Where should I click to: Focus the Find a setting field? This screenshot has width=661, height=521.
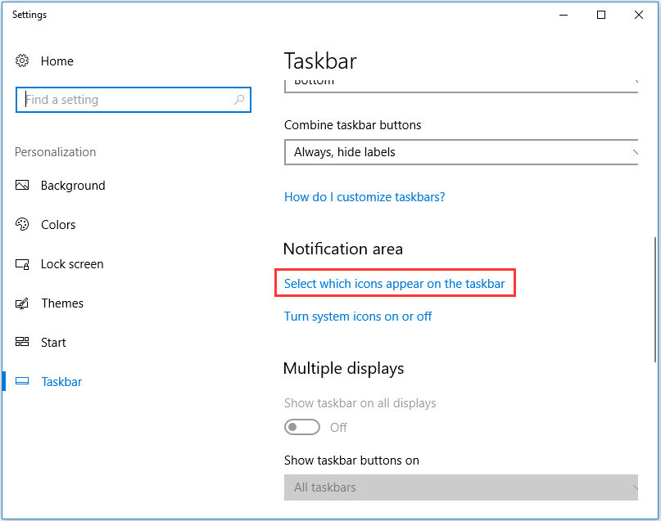[134, 100]
